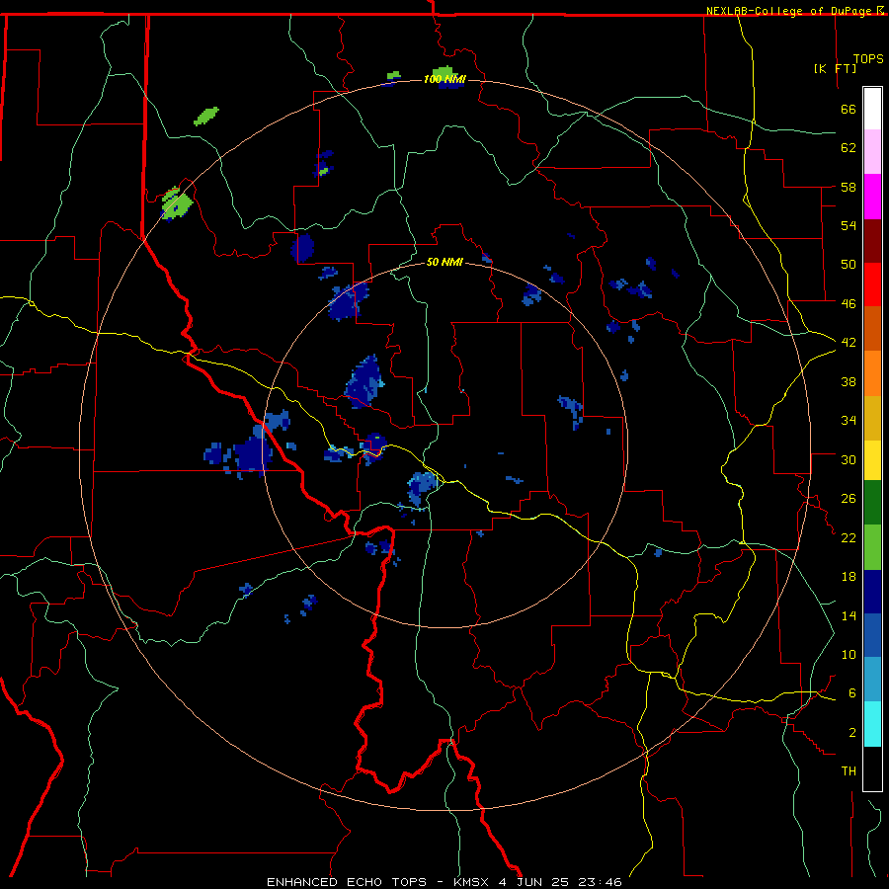Viewport: 889px width, 889px height.
Task: Select the gold legend swatch
Action: coord(872,418)
